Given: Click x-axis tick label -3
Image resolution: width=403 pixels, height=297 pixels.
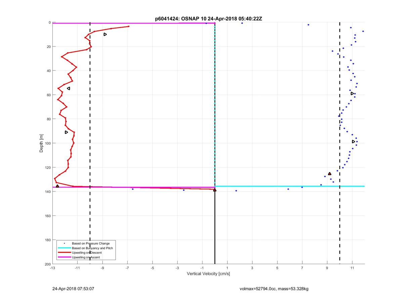Looking at the screenshot, I should [177, 268].
